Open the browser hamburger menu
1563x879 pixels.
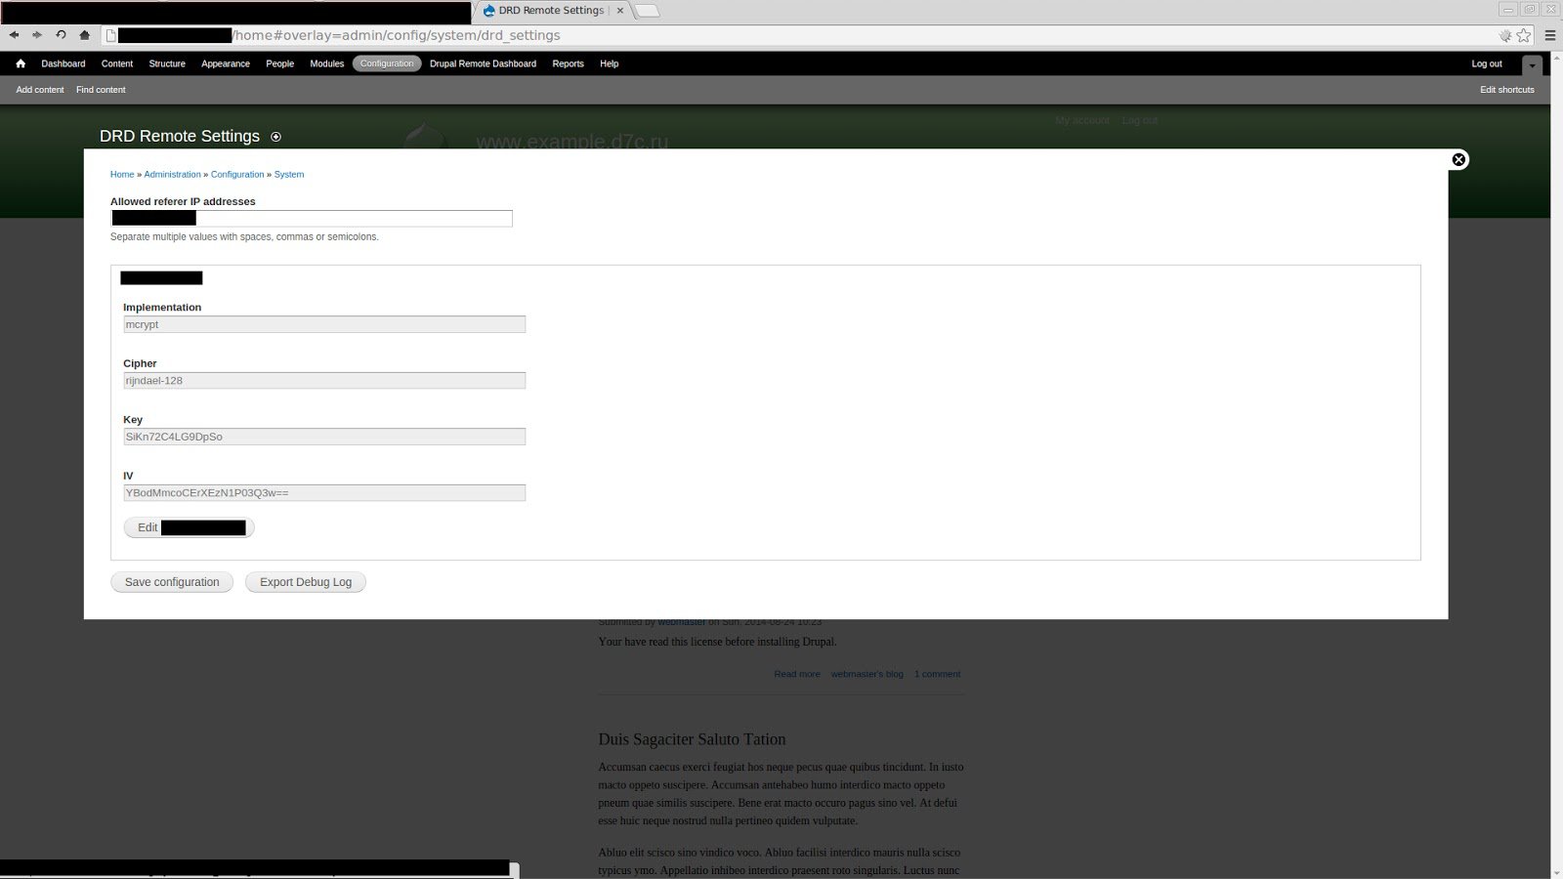pyautogui.click(x=1548, y=35)
